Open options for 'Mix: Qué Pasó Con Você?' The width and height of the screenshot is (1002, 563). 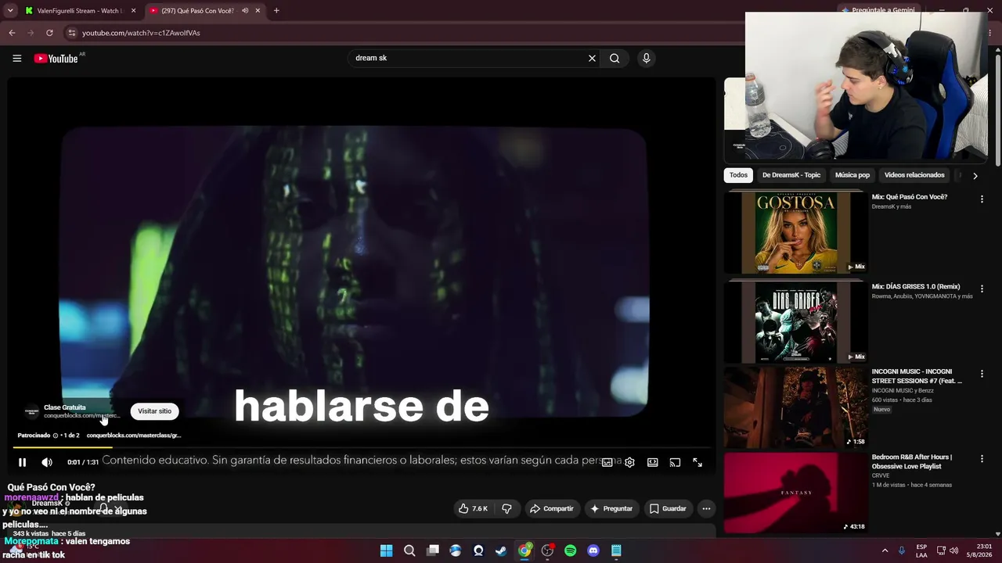click(982, 199)
